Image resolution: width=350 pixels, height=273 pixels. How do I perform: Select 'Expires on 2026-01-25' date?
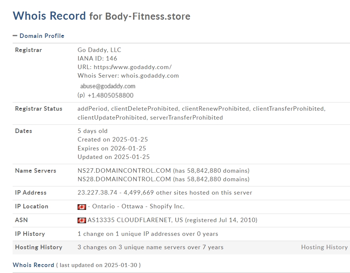pyautogui.click(x=112, y=148)
